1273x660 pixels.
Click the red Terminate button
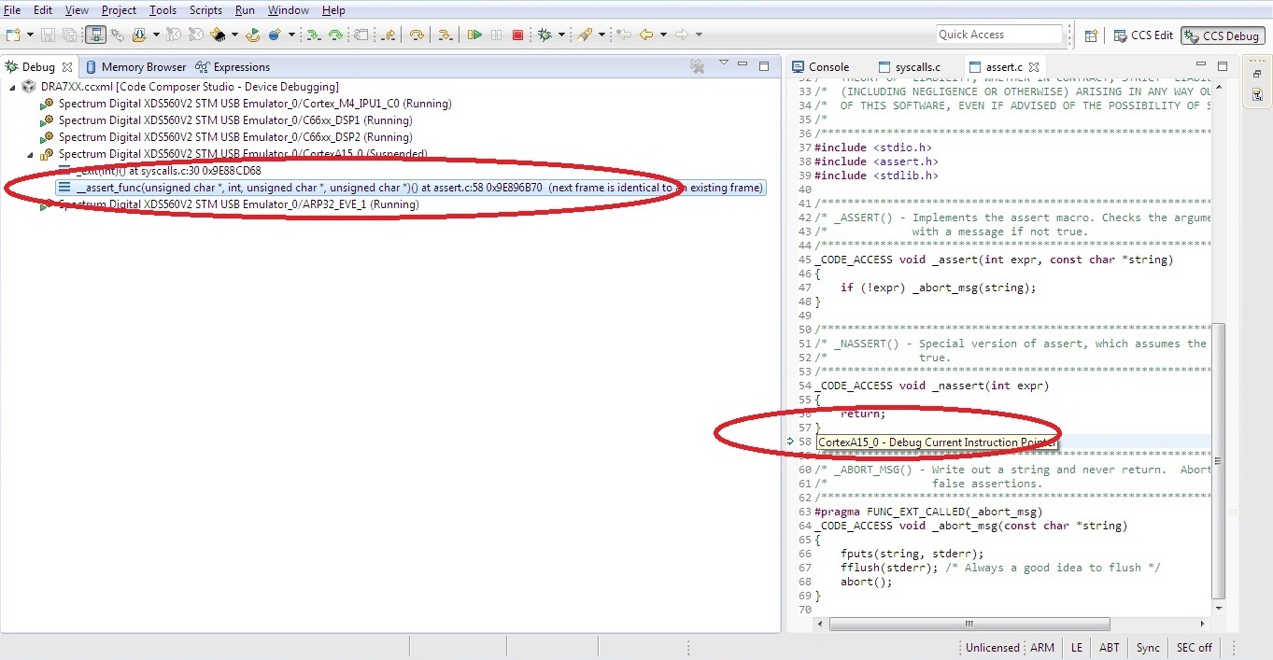pos(517,35)
